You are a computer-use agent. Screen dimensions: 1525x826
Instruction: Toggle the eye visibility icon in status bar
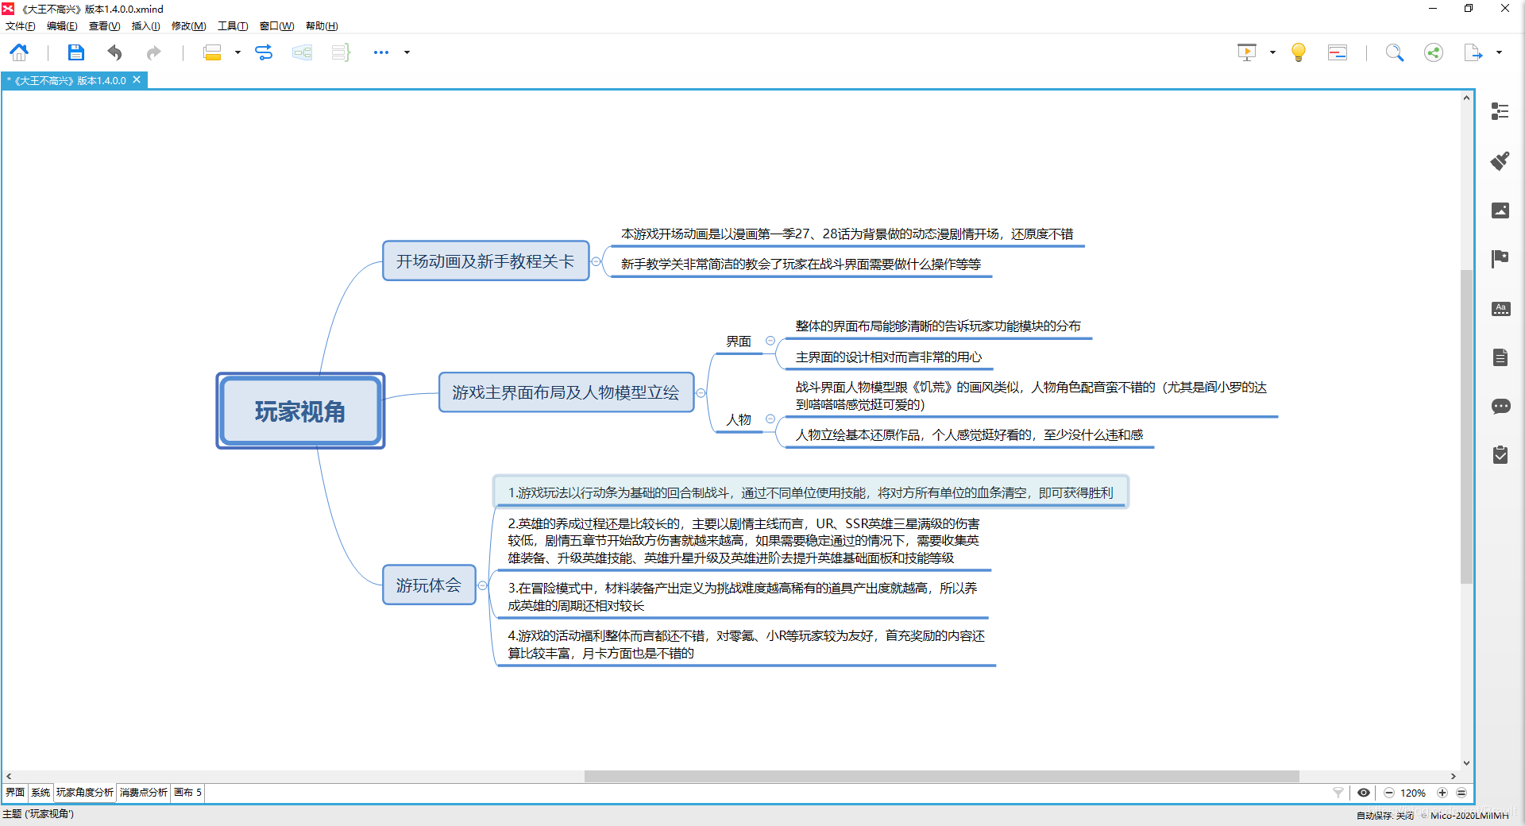coord(1364,793)
